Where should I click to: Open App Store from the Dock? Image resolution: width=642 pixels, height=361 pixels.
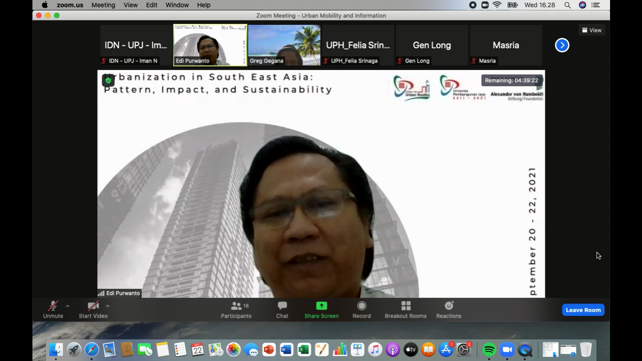pyautogui.click(x=446, y=350)
